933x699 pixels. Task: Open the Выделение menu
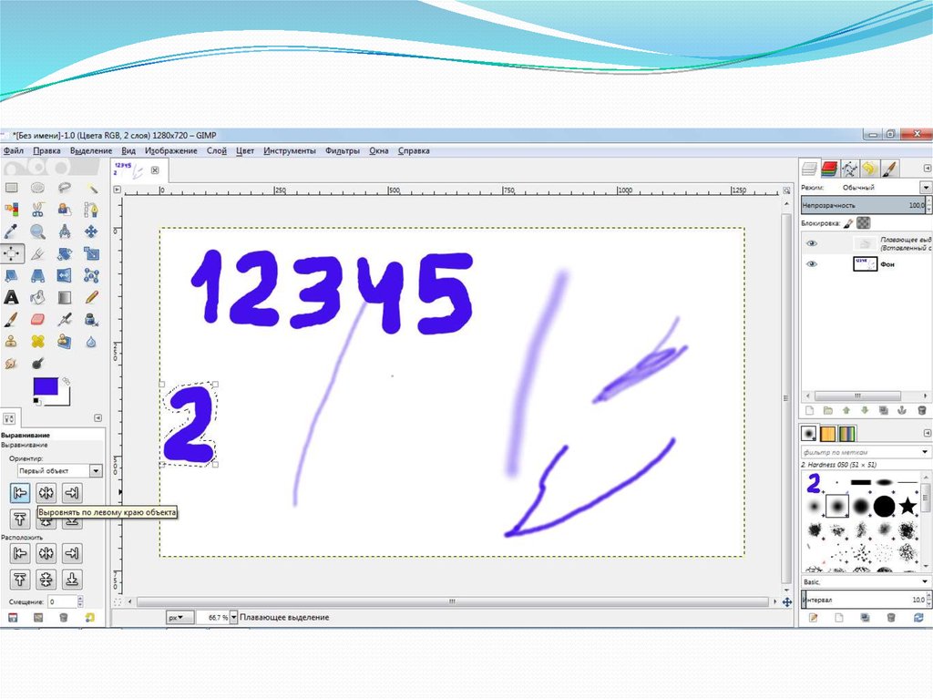coord(91,151)
